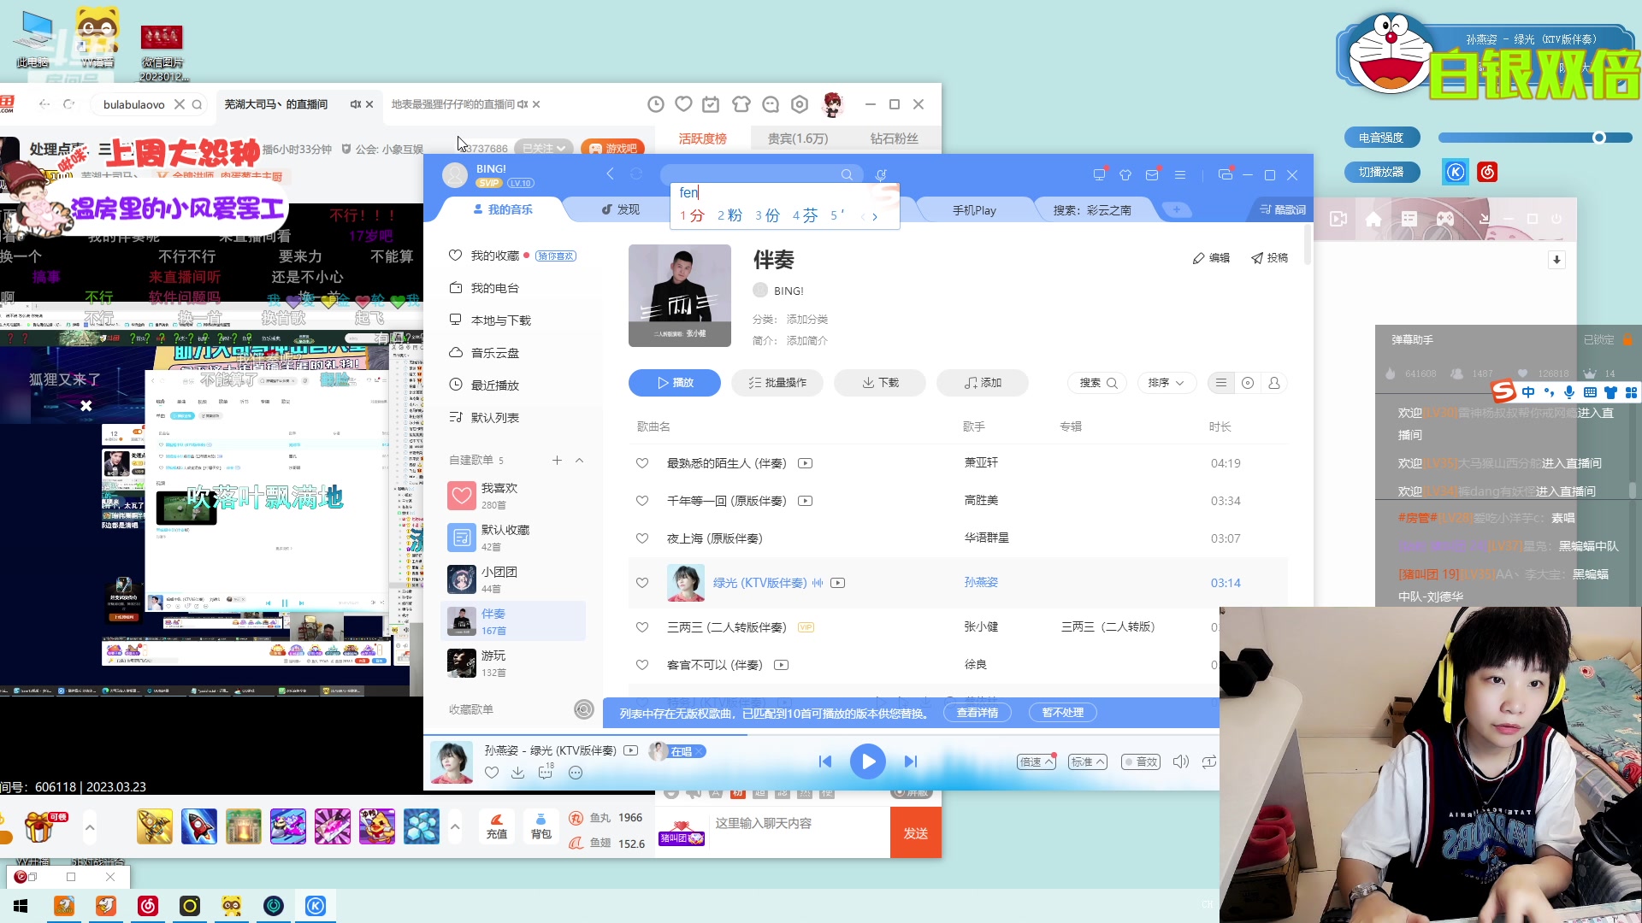Image resolution: width=1642 pixels, height=923 pixels.
Task: Click the 切播放器 switch player button
Action: pyautogui.click(x=1381, y=172)
